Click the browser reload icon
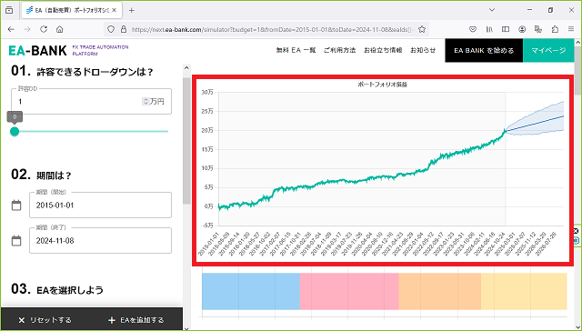This screenshot has width=582, height=331. [x=44, y=29]
